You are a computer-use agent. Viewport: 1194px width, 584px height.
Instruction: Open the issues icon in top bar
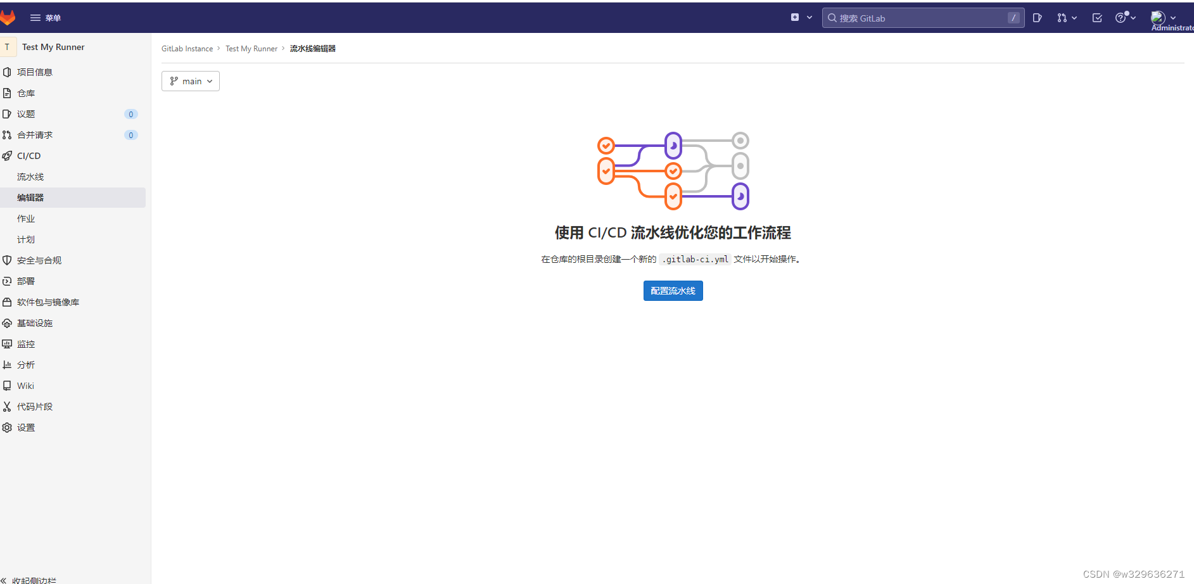coord(1037,18)
